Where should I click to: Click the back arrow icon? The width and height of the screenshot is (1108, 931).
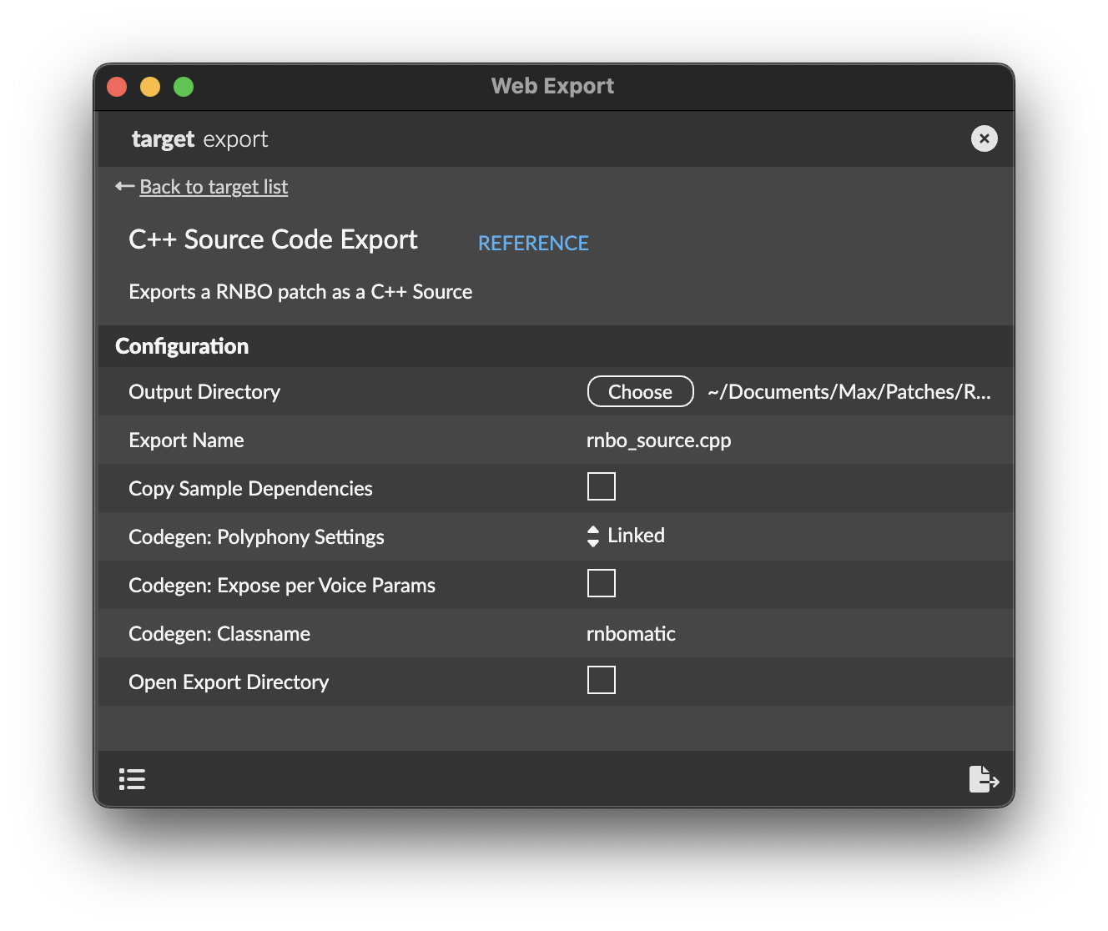125,187
